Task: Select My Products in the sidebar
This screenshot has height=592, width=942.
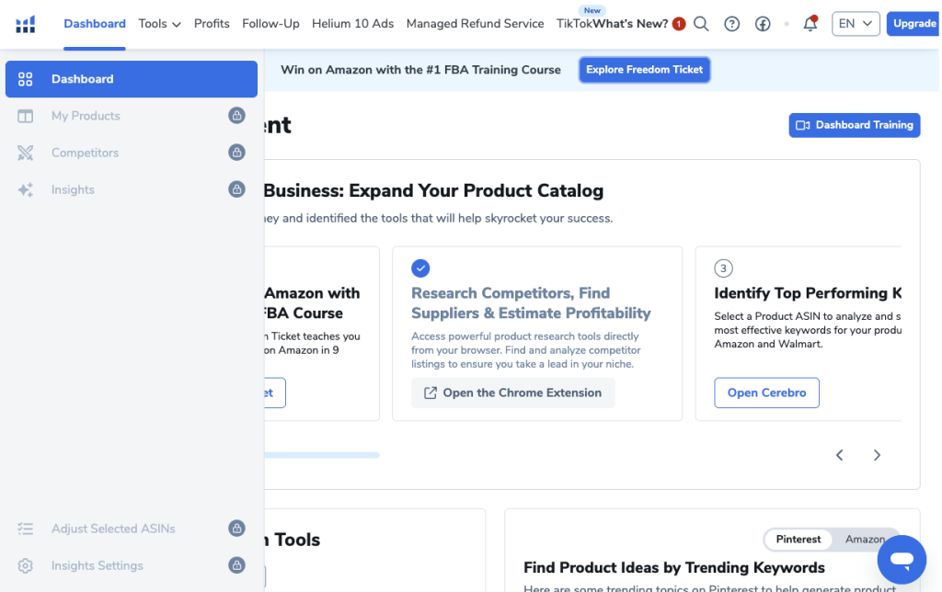Action: click(x=132, y=116)
